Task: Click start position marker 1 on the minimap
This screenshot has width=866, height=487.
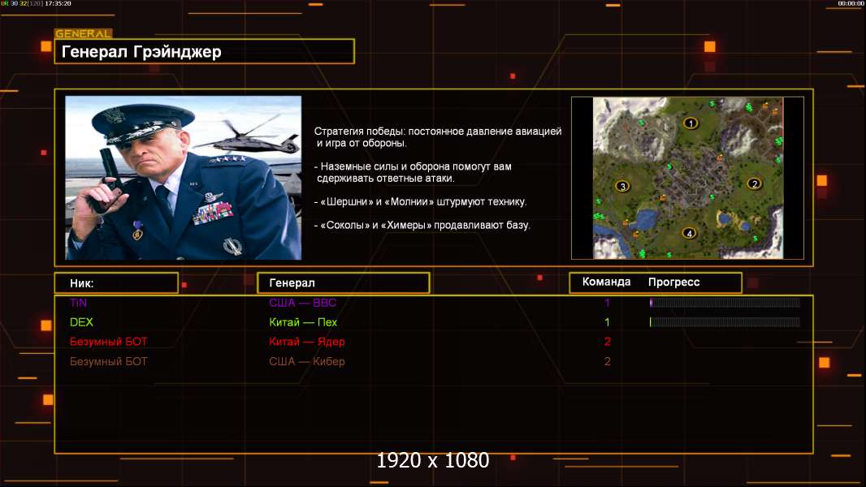Action: click(691, 123)
